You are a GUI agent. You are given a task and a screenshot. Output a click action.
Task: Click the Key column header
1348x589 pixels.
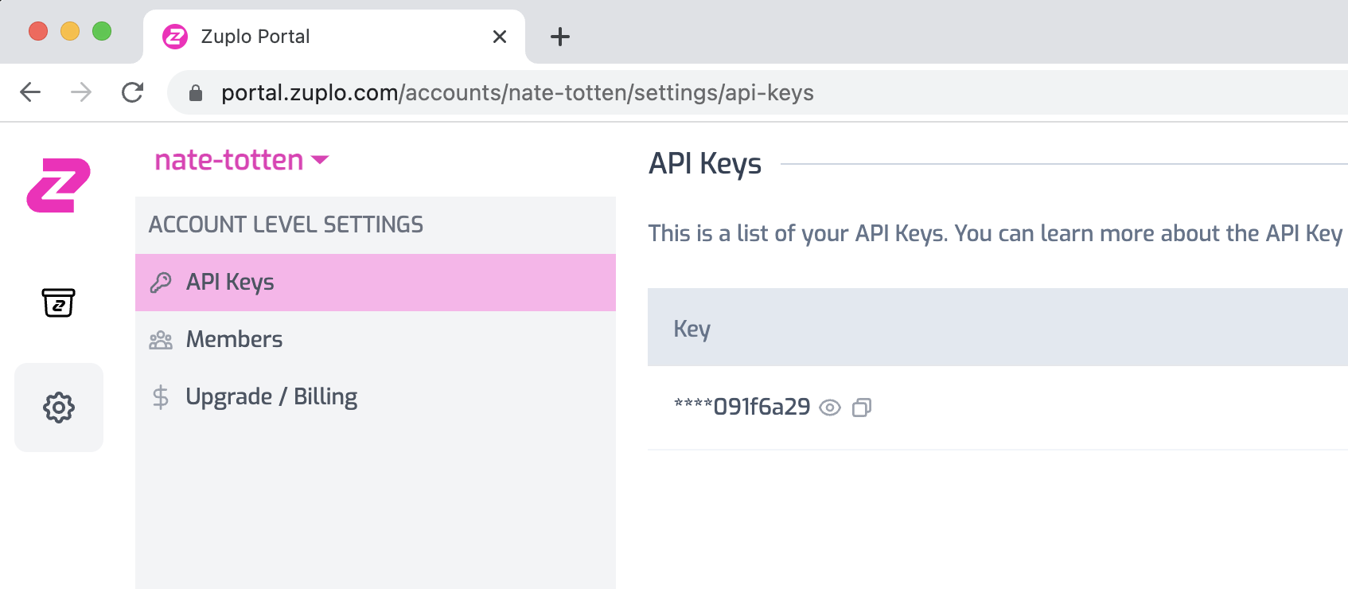click(692, 329)
